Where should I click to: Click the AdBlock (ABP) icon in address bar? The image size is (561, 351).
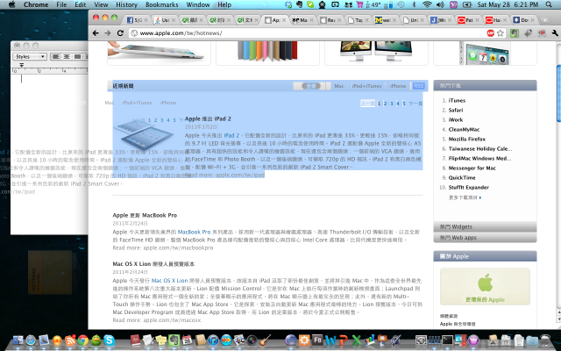[x=491, y=33]
